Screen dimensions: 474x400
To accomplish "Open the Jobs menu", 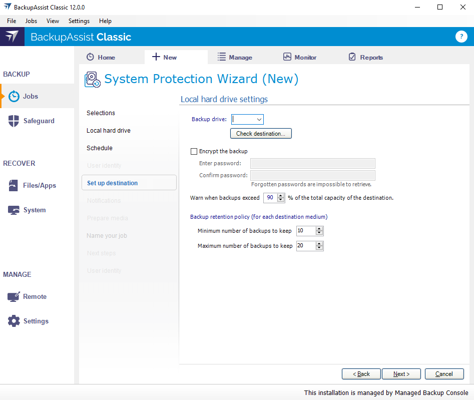I will pyautogui.click(x=31, y=21).
